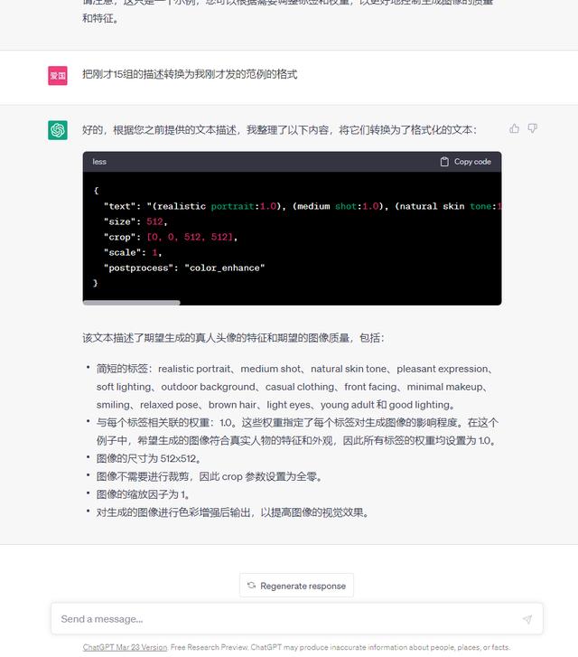
Task: Click the green ChatGPT logo avatar
Action: (58, 130)
